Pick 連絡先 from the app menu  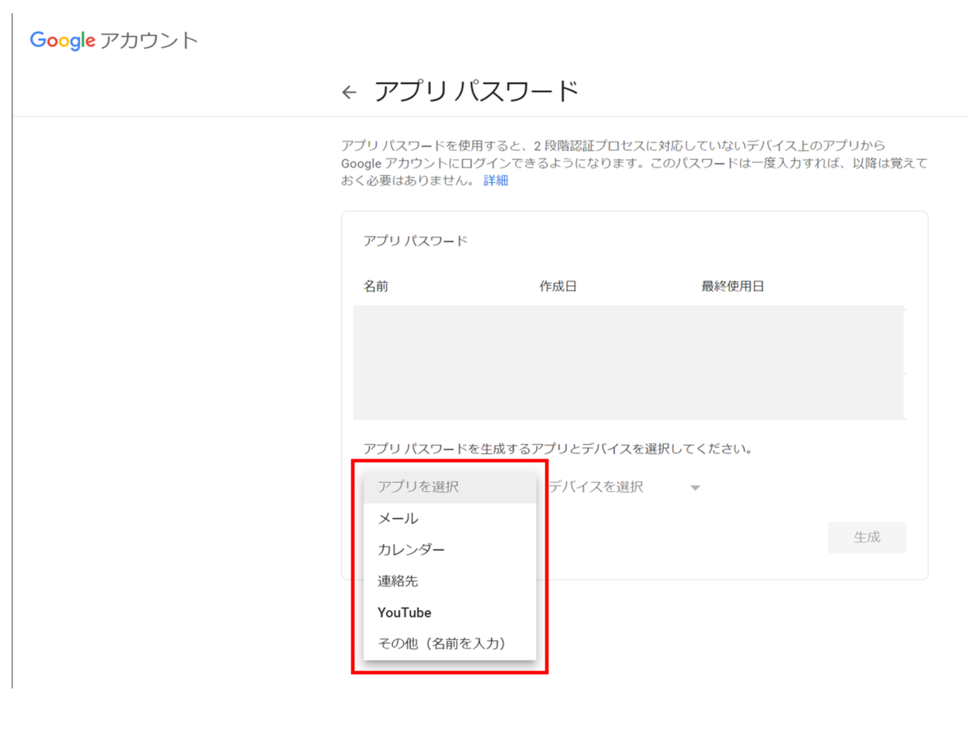pos(397,581)
